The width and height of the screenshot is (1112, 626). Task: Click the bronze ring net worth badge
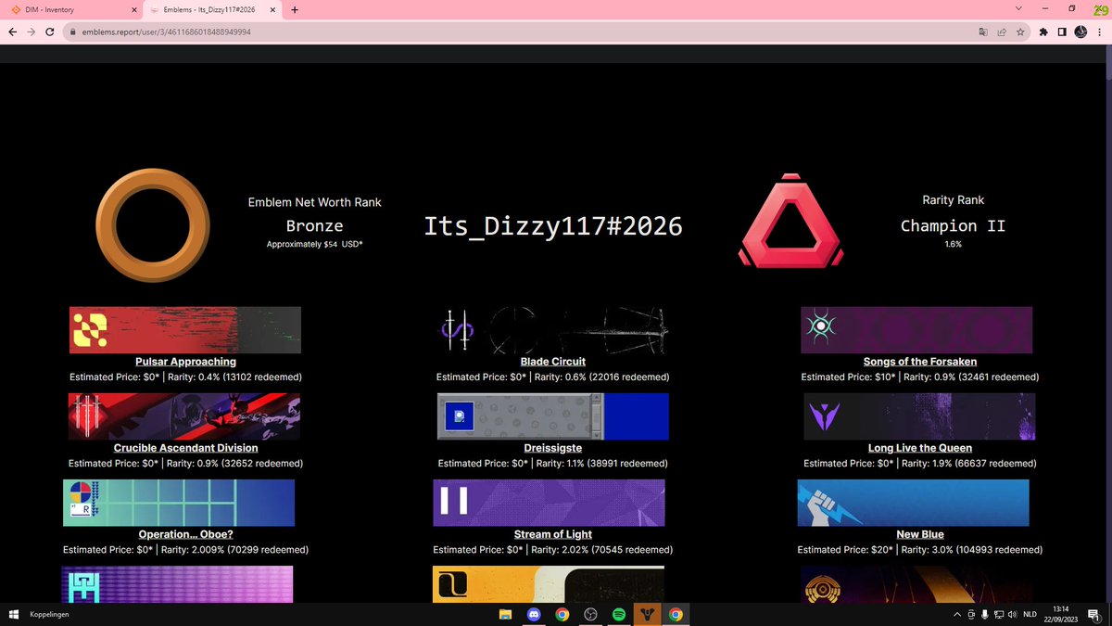tap(153, 224)
